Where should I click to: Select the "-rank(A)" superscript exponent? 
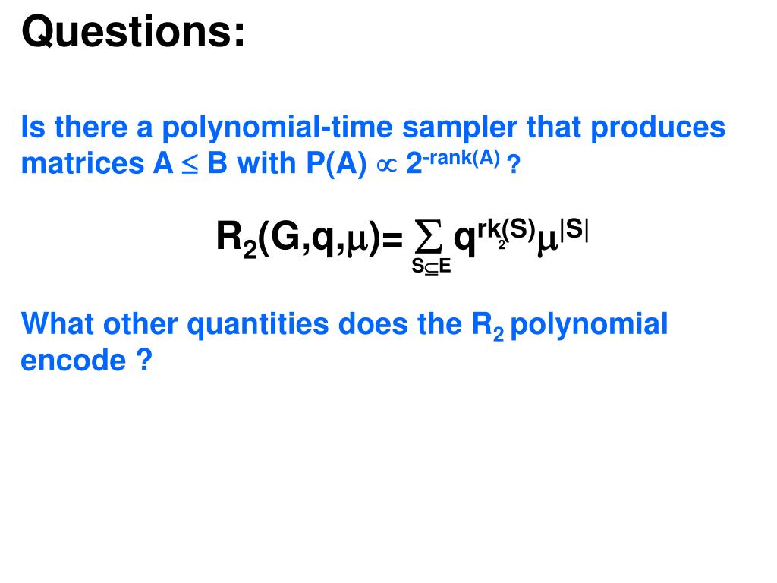pos(461,158)
